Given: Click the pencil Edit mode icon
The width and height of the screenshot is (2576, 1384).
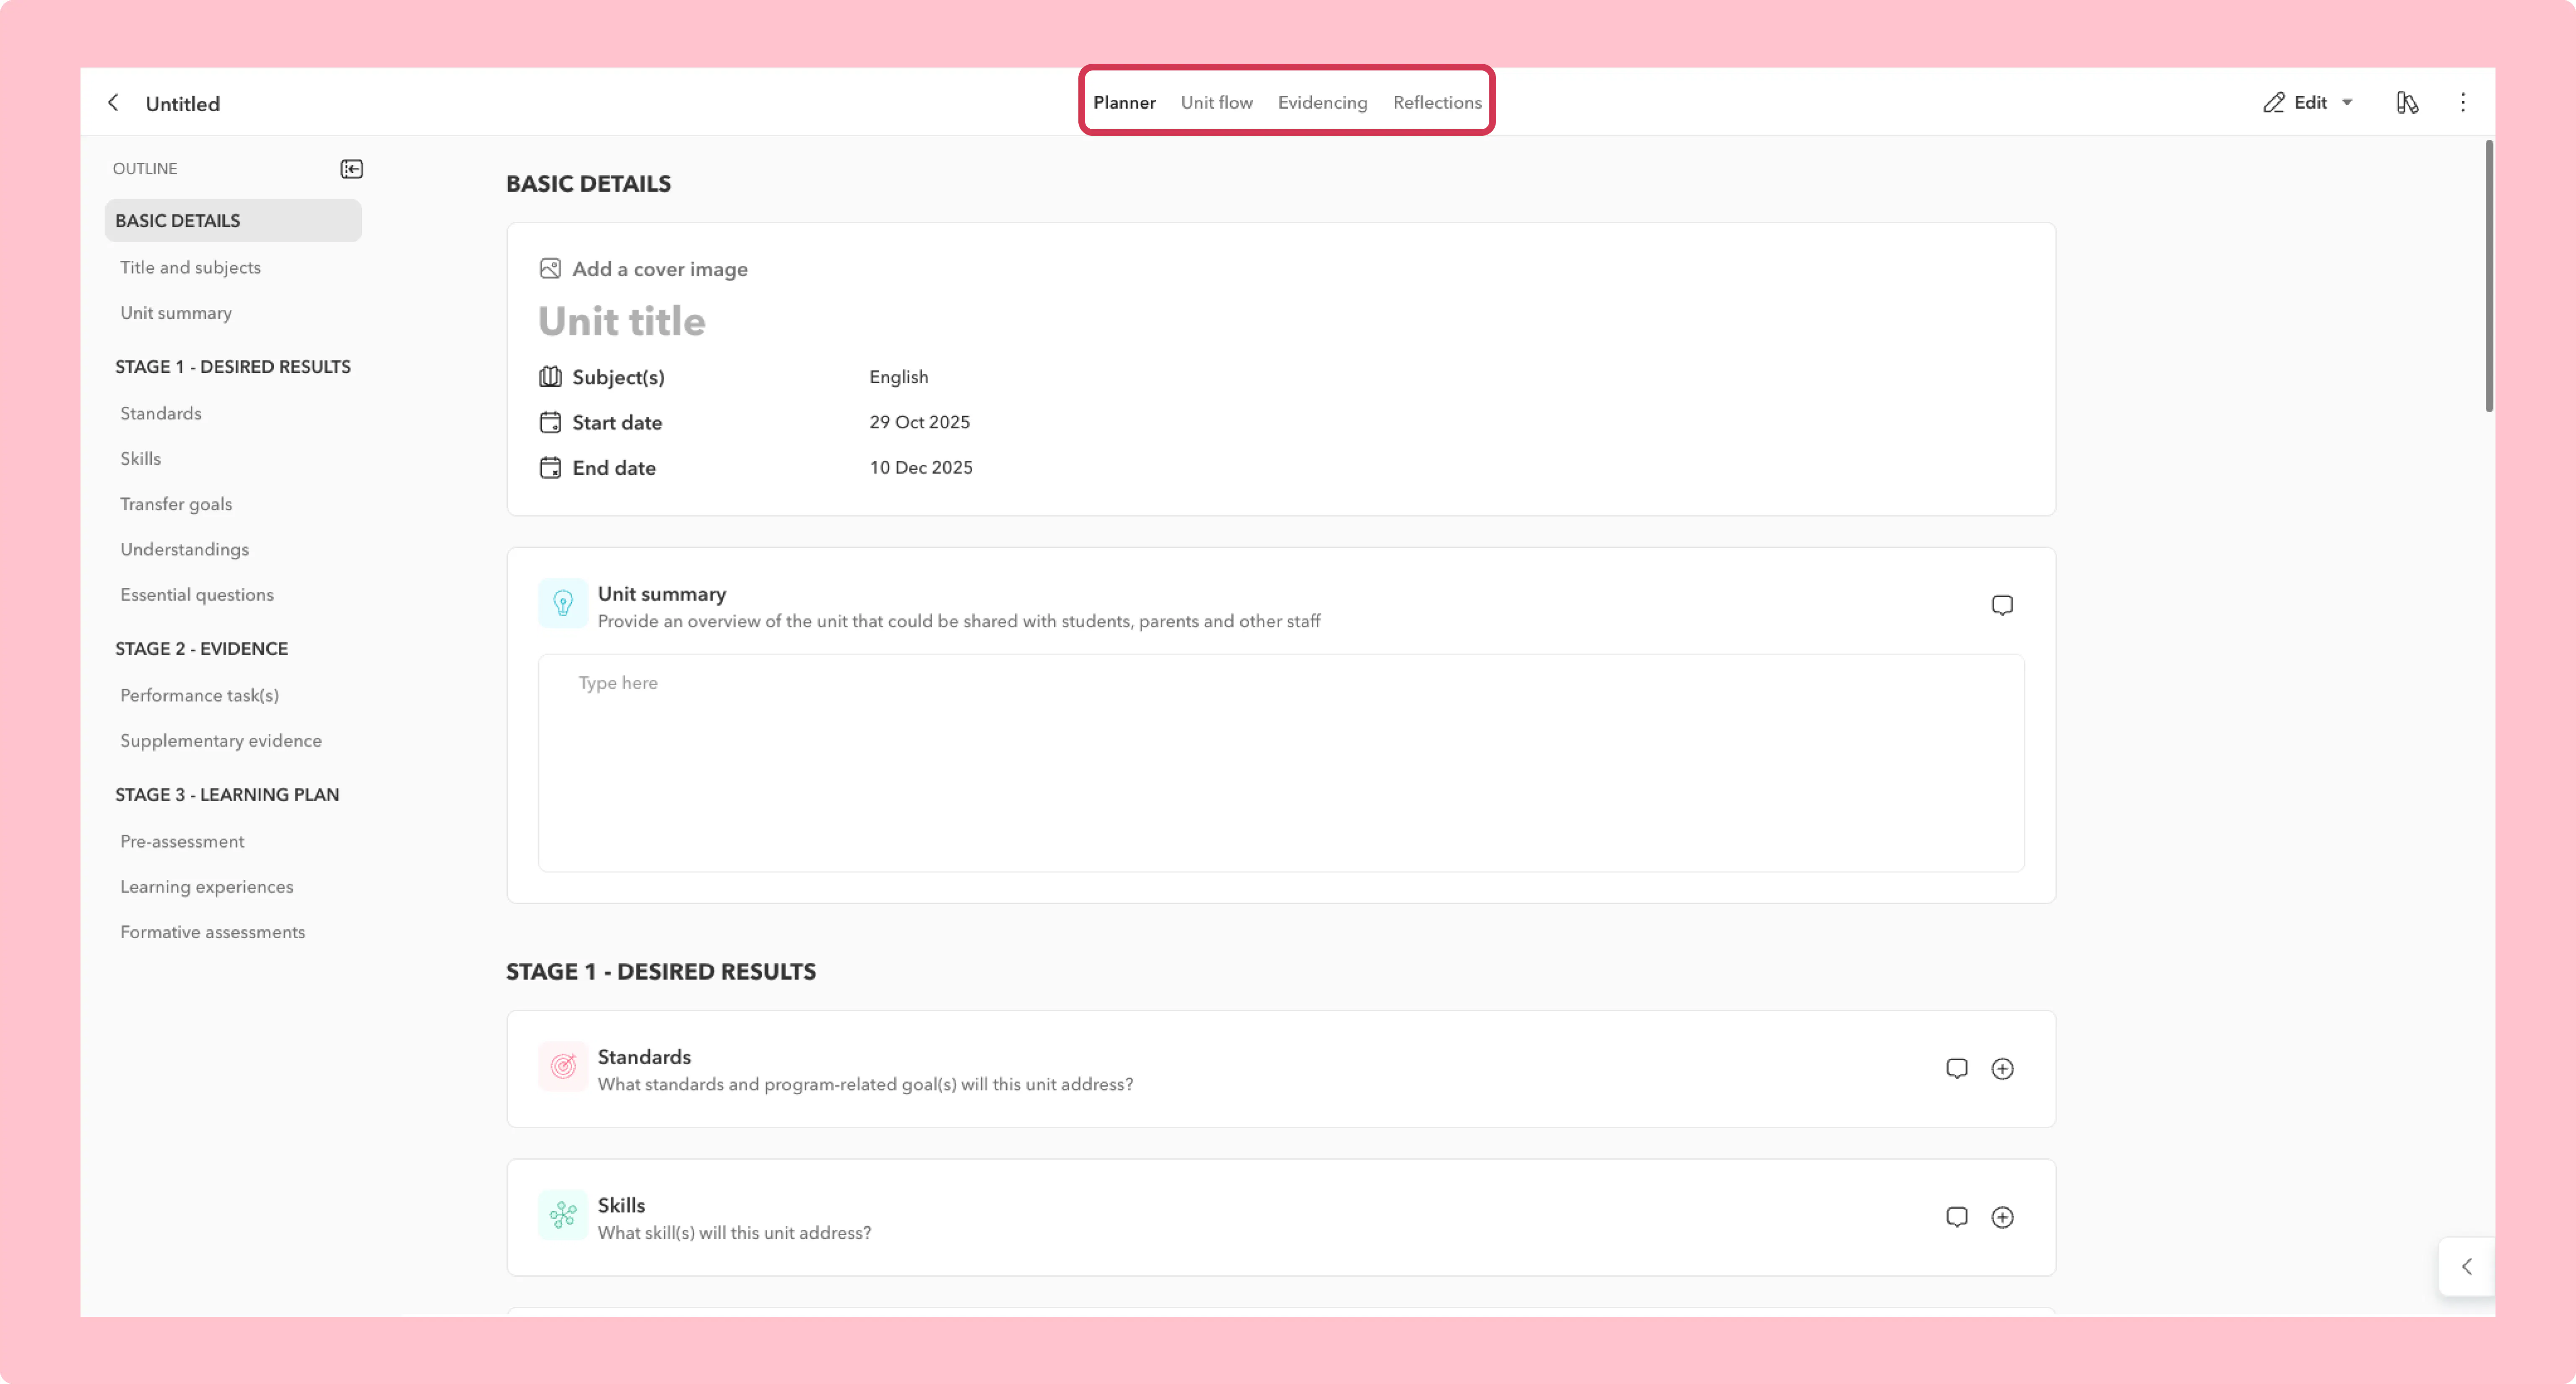Looking at the screenshot, I should 2274,103.
